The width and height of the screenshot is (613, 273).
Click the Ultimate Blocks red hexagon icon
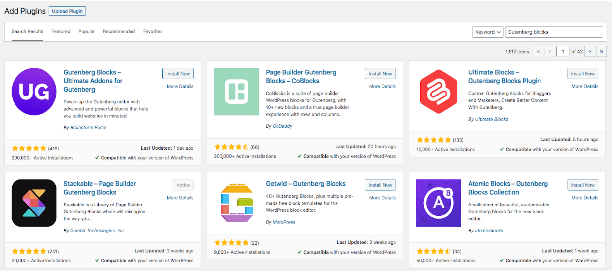pos(439,92)
